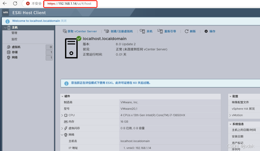Expand the 虚拟闪存 row

(62, 128)
